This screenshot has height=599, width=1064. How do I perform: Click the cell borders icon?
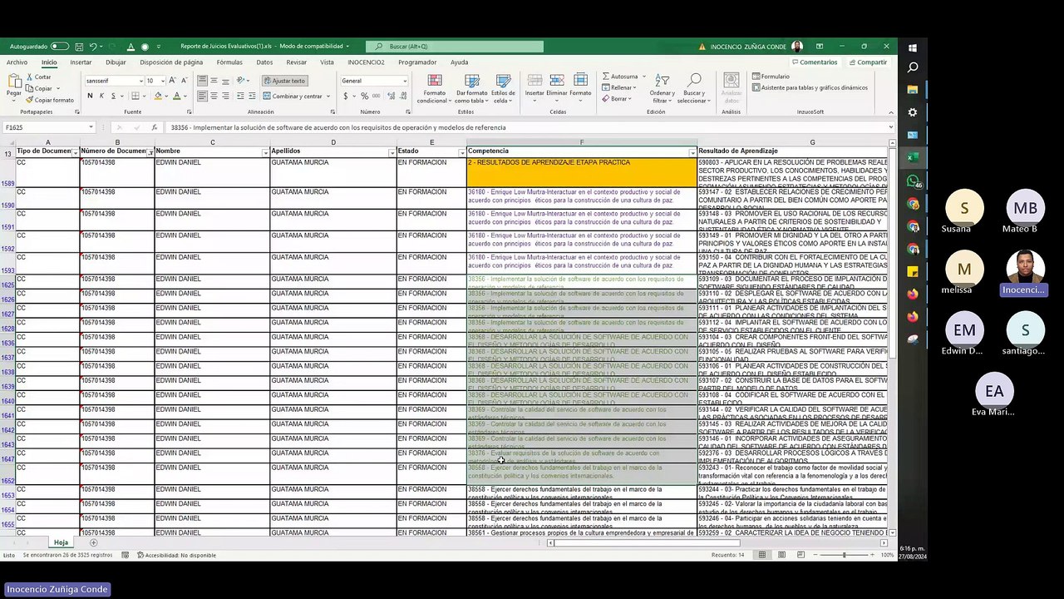(135, 96)
